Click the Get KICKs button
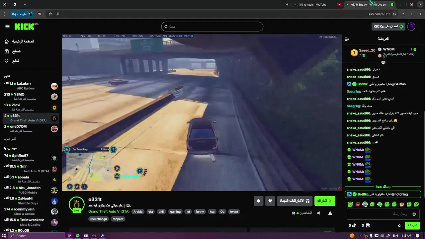This screenshot has width=425, height=239. coord(388,27)
